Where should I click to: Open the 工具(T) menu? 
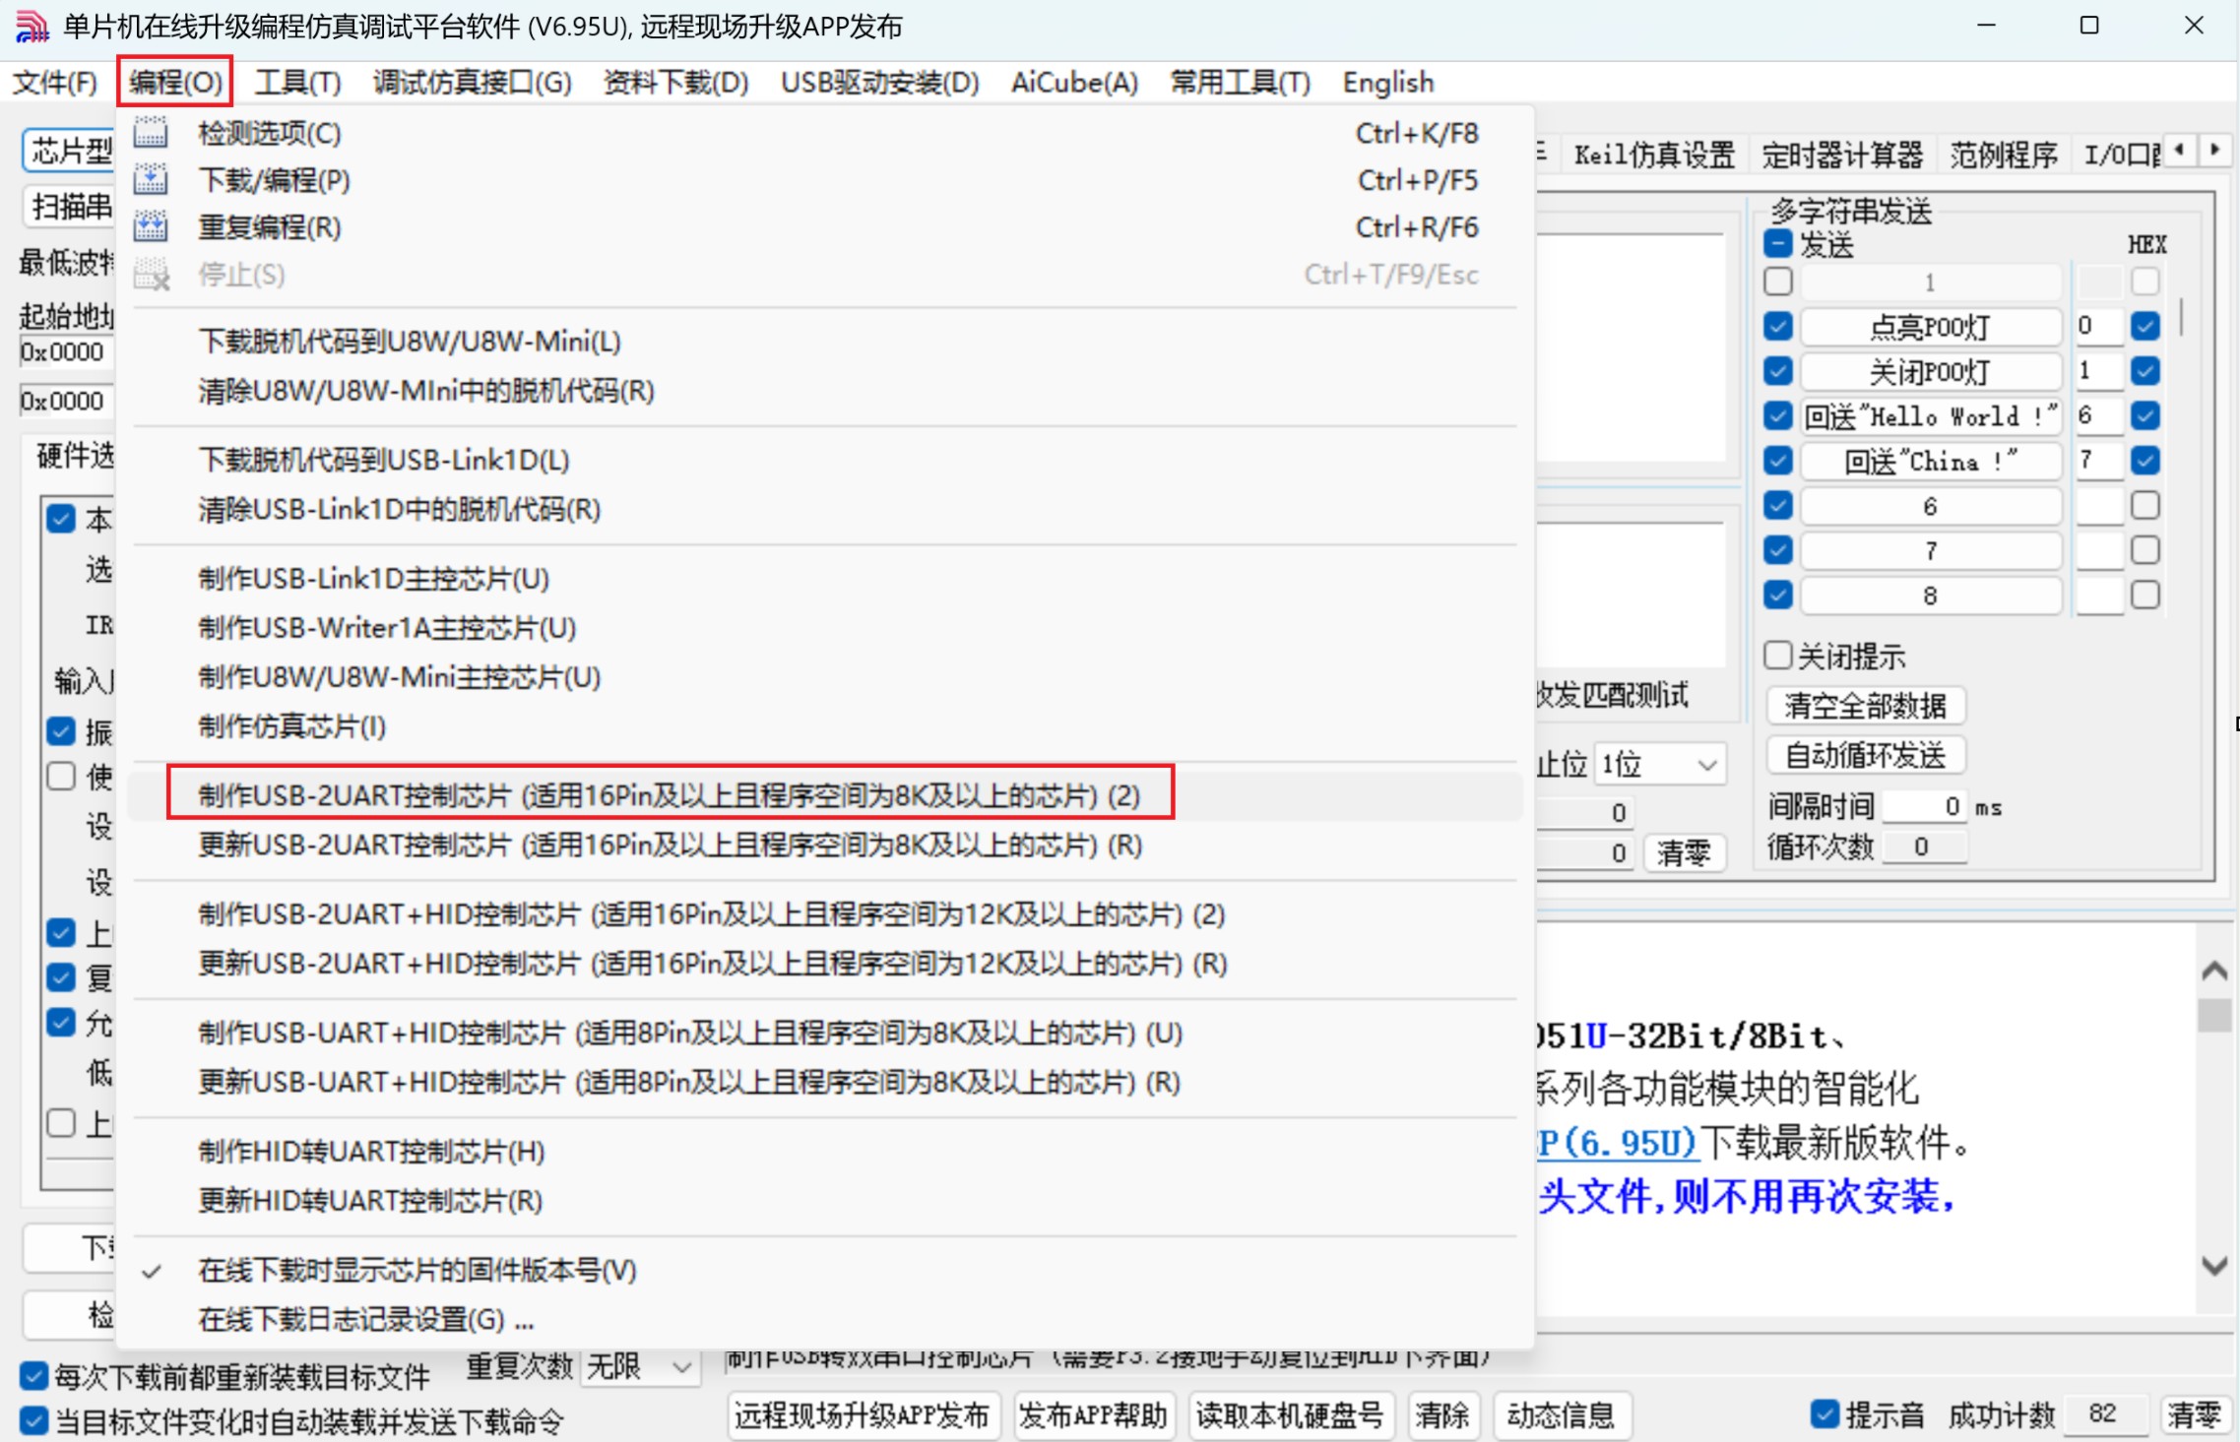297,83
